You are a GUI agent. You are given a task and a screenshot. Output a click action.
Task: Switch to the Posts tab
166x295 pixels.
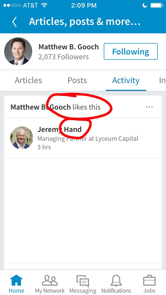(x=77, y=80)
